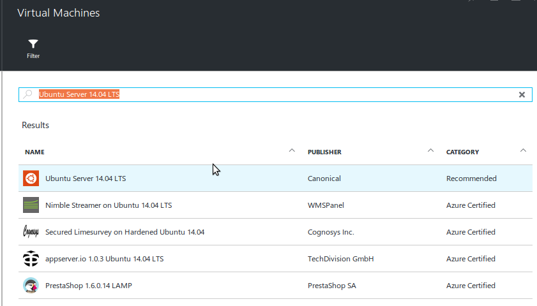Image resolution: width=537 pixels, height=306 pixels.
Task: Click the WMSPanel publisher cell
Action: (326, 205)
